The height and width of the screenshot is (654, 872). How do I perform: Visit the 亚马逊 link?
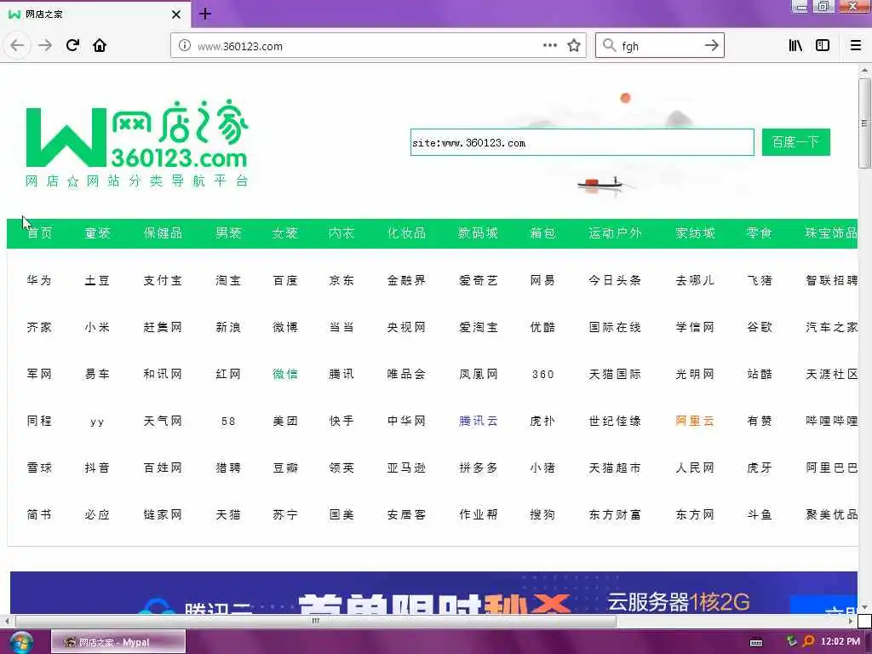pyautogui.click(x=406, y=468)
